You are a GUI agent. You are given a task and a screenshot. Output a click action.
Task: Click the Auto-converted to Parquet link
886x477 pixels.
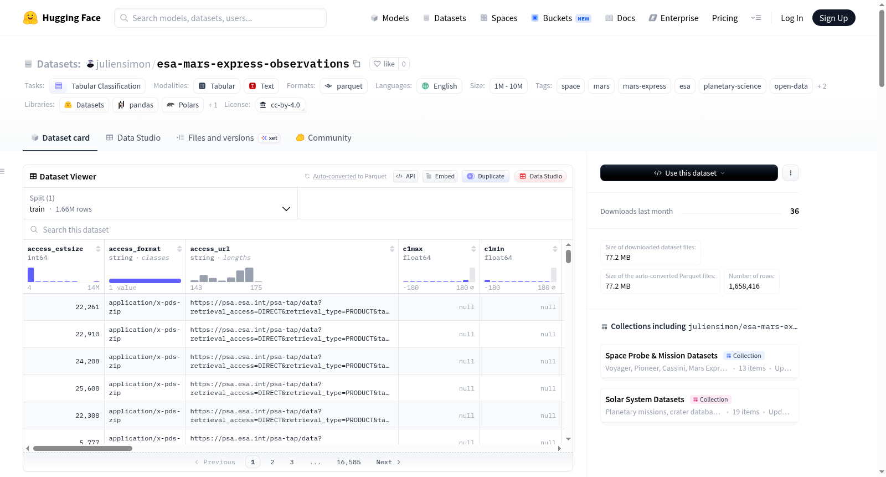tap(334, 176)
